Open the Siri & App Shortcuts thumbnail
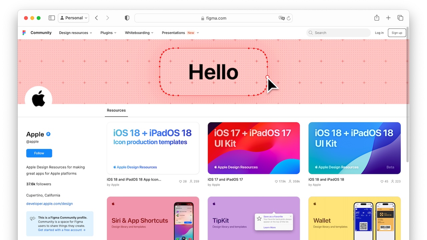427x240 pixels. 153,218
